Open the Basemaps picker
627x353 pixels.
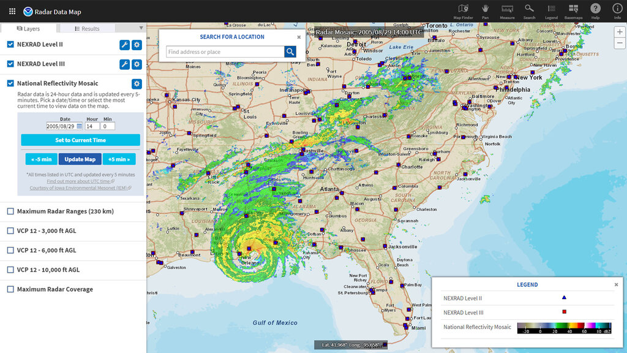tap(573, 10)
